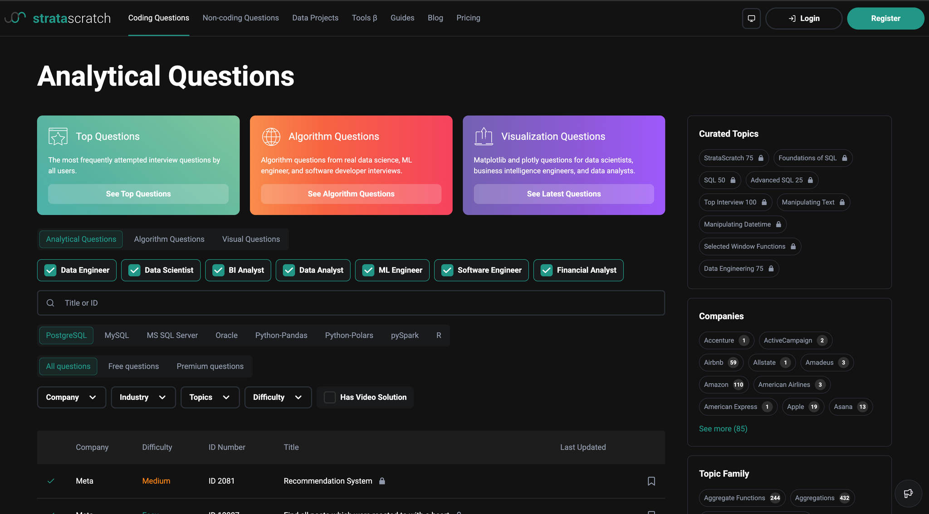929x514 pixels.
Task: Switch to the Python-Pandas tab
Action: (x=281, y=335)
